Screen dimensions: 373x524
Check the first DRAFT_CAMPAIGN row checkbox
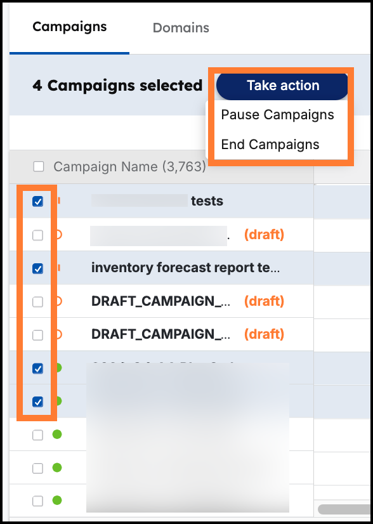click(x=37, y=302)
